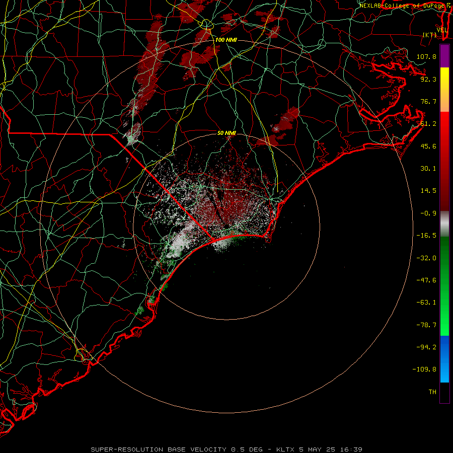This screenshot has width=453, height=453.
Task: Click the 50 NMI range ring label
Action: [226, 133]
